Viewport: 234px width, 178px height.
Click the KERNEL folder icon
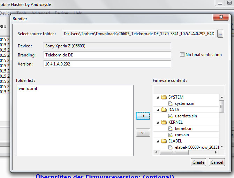(x=164, y=122)
